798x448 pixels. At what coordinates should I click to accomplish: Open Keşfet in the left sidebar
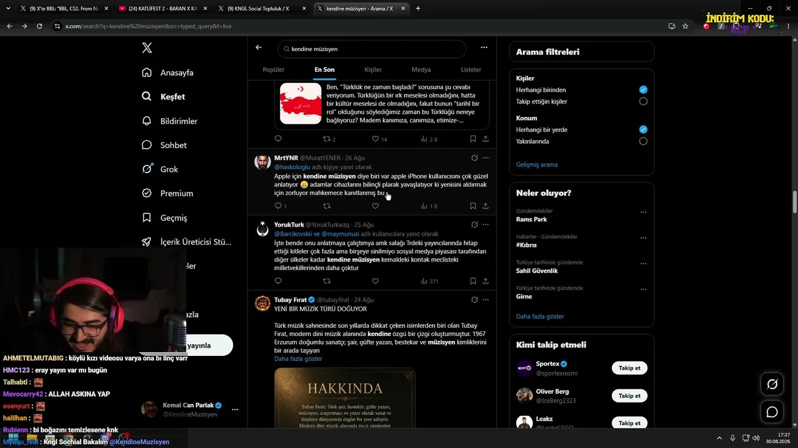coord(163,96)
